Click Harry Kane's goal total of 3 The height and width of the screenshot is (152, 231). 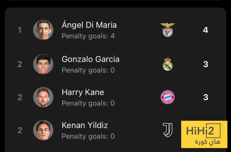[205, 97]
